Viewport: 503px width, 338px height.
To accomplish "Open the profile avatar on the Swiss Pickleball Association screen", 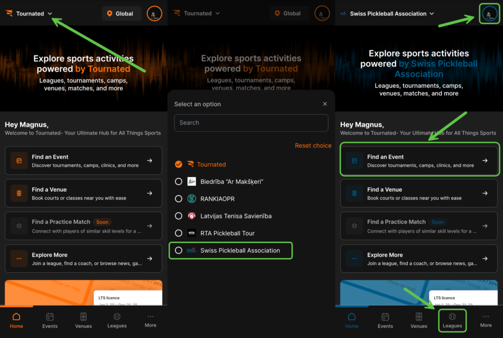I will click(x=489, y=14).
